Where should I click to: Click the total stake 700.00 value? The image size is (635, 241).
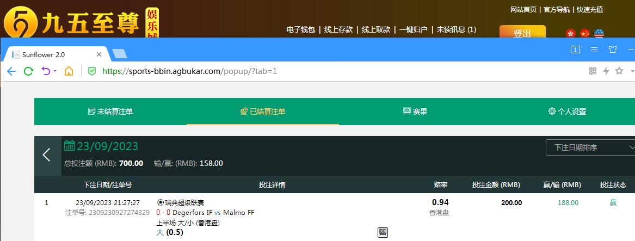(x=131, y=163)
